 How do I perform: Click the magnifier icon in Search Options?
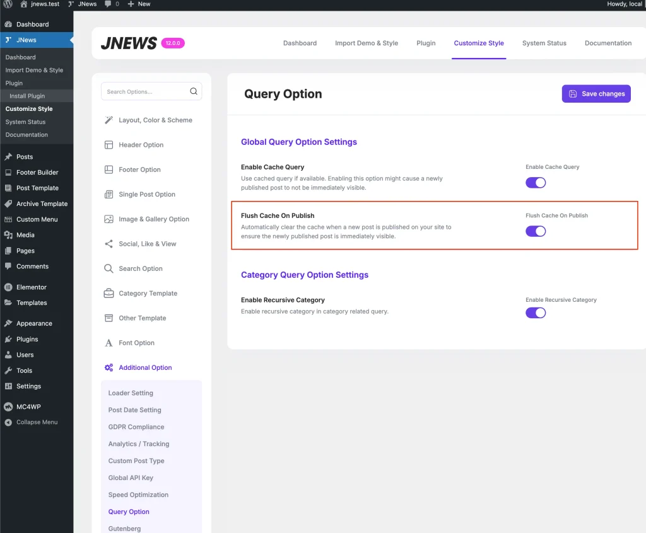194,91
